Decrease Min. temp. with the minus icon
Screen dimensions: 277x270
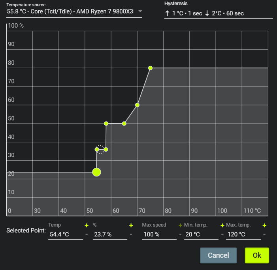tap(222, 234)
